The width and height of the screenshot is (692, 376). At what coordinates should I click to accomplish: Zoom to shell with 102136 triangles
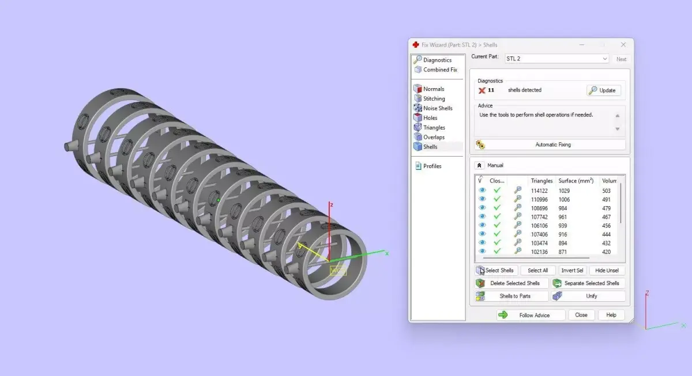click(518, 252)
